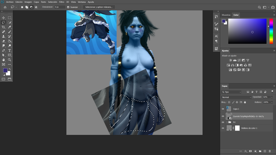Select the Paint Bucket tool
This screenshot has height=155, width=276.
point(9,41)
